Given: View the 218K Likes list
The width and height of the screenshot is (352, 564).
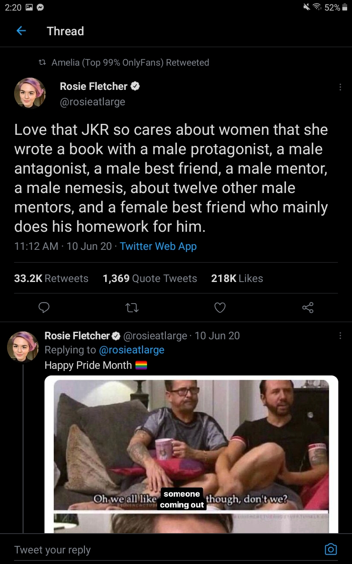Looking at the screenshot, I should [x=237, y=278].
